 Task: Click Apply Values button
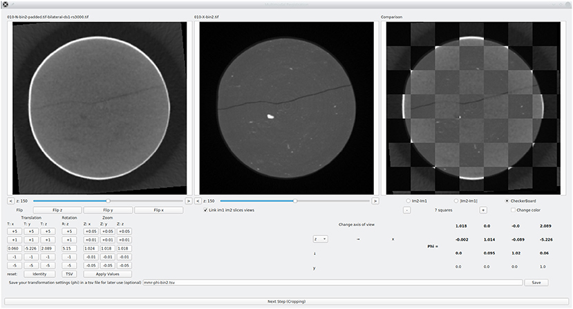coord(107,274)
